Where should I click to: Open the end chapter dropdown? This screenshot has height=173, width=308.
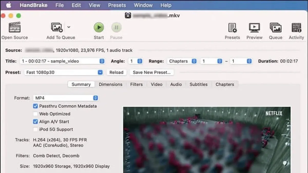pyautogui.click(x=241, y=61)
